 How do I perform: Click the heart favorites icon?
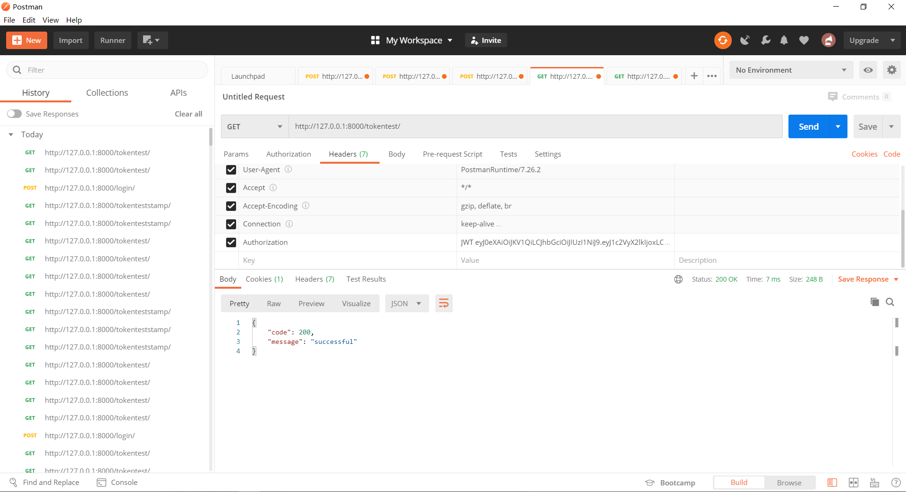pyautogui.click(x=804, y=40)
